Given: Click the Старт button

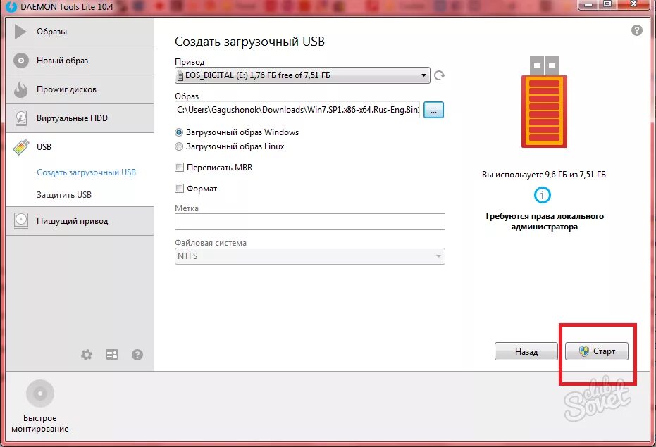Looking at the screenshot, I should tap(597, 351).
